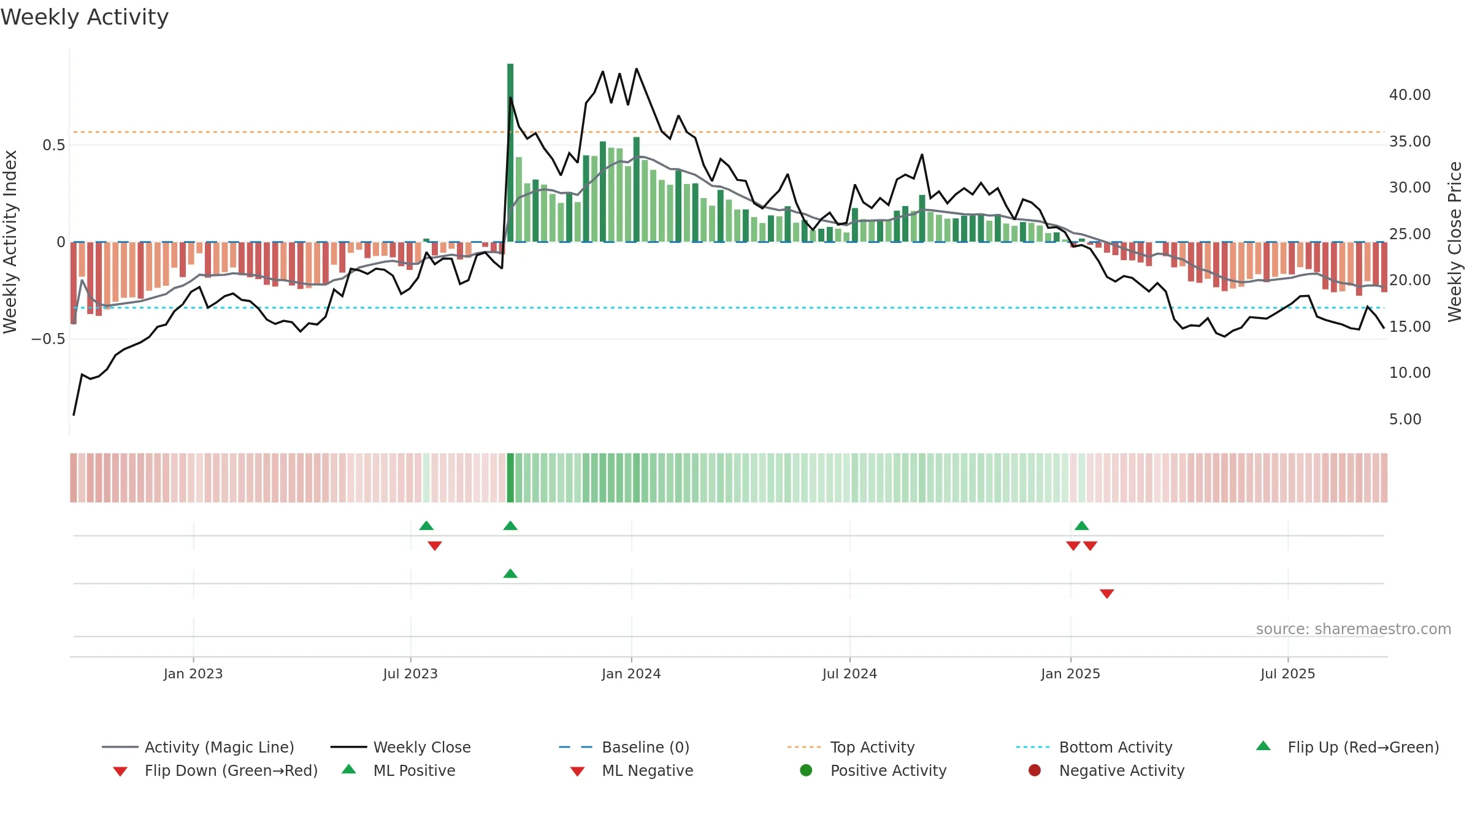Click the bright green cell in heatmap strip
This screenshot has width=1472, height=828.
click(x=510, y=478)
